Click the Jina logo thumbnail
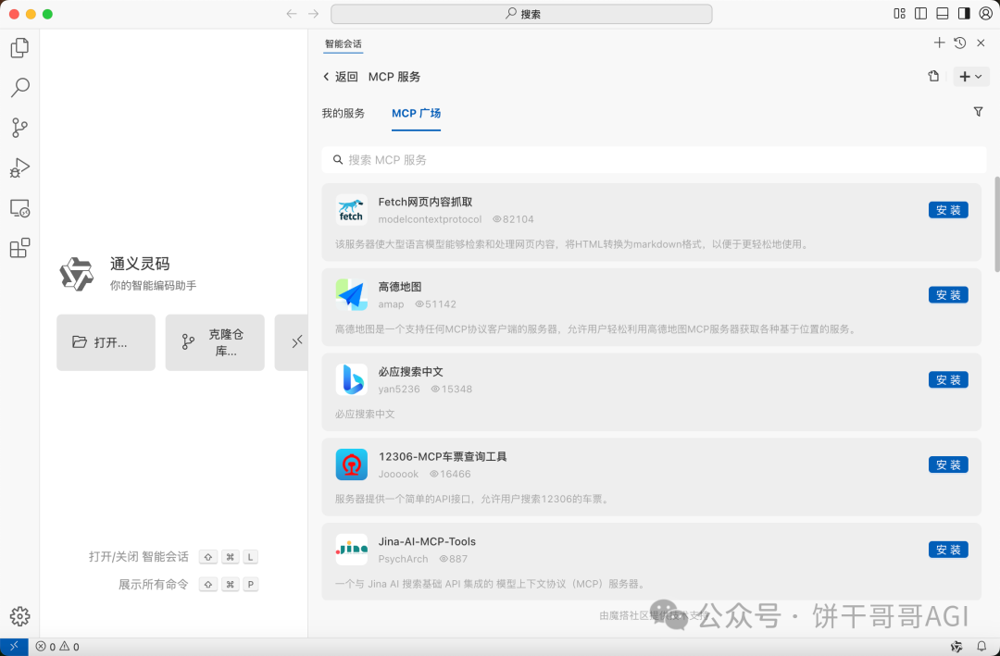Screen dimensions: 1000x656 (352, 549)
